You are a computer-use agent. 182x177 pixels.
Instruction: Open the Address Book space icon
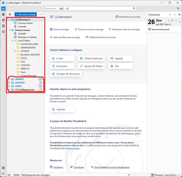3,14
